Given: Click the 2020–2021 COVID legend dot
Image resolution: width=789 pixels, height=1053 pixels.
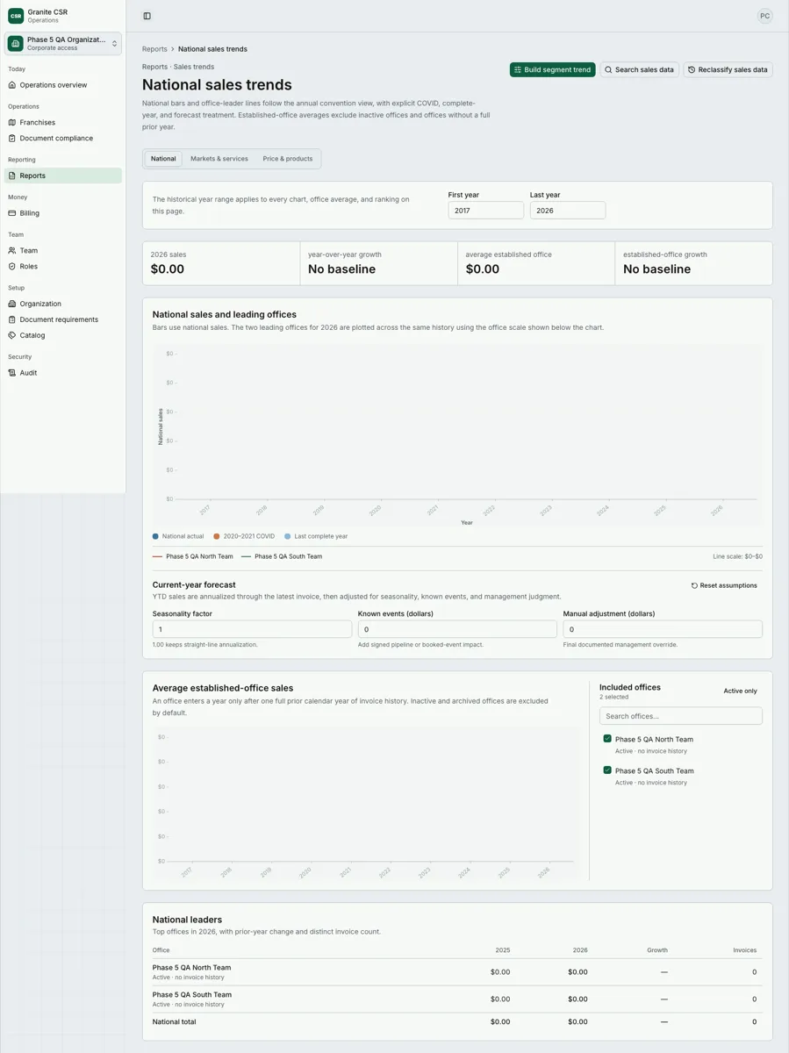Looking at the screenshot, I should point(217,536).
